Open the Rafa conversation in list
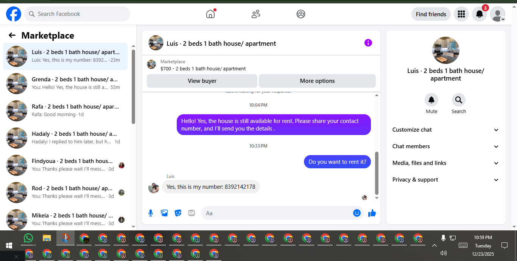517x261 pixels. (65, 111)
